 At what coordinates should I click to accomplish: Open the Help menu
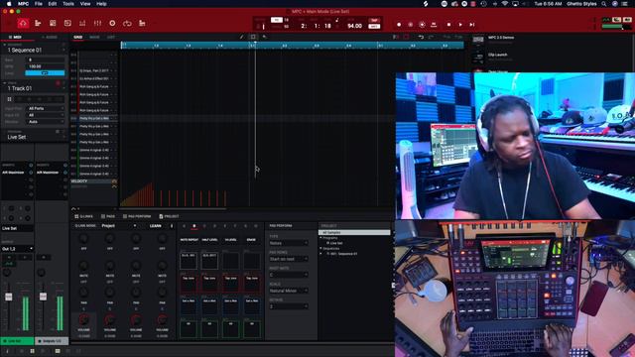pyautogui.click(x=101, y=4)
